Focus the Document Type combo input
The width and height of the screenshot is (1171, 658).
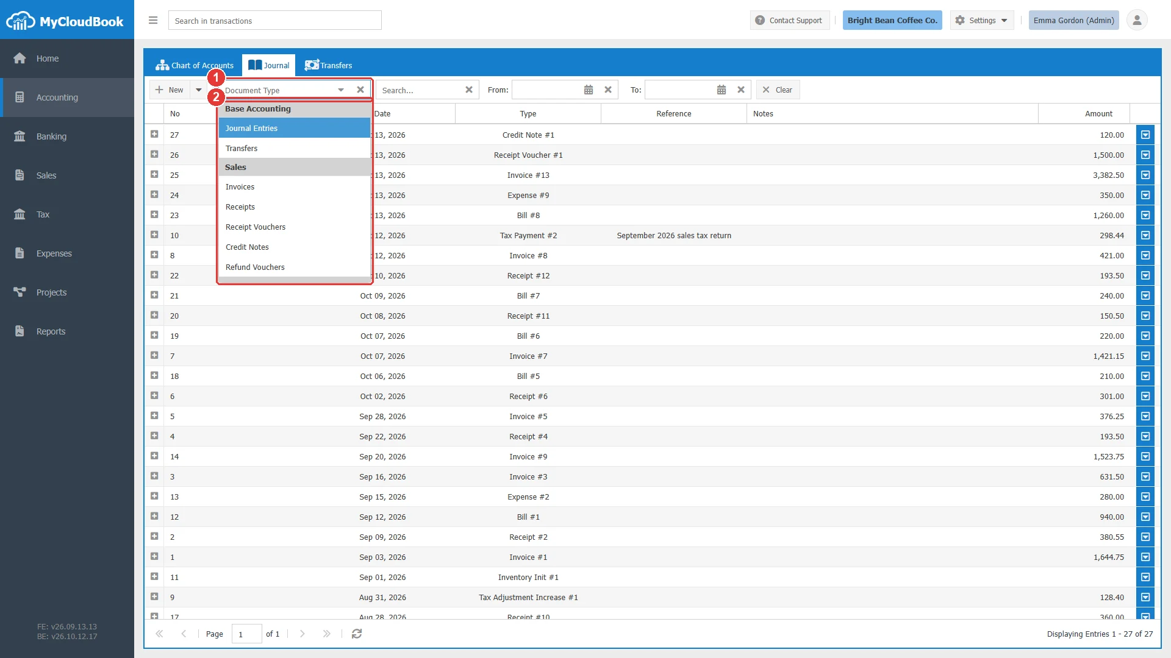(x=278, y=90)
